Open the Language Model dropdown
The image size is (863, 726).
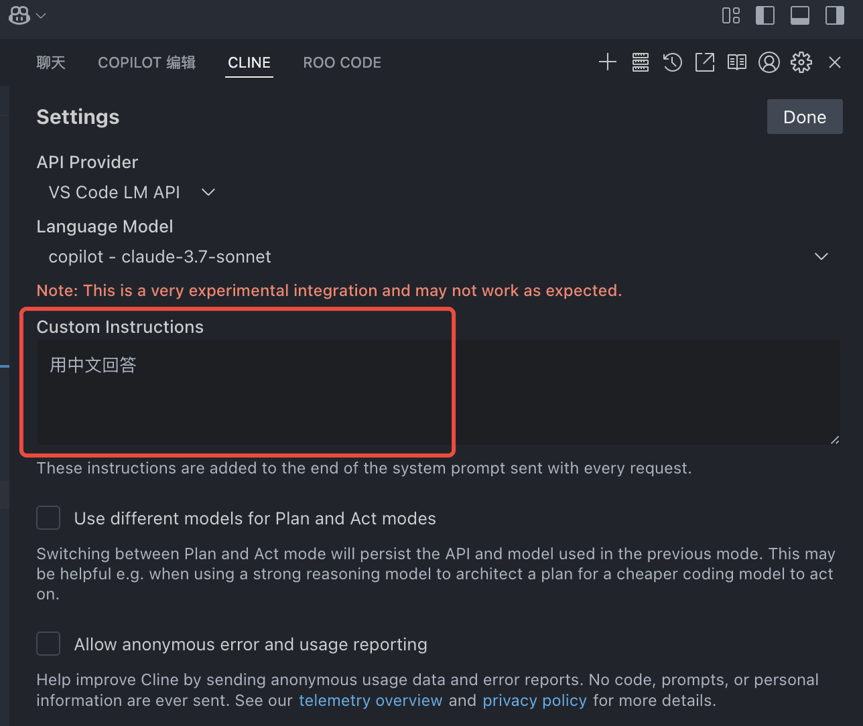439,257
